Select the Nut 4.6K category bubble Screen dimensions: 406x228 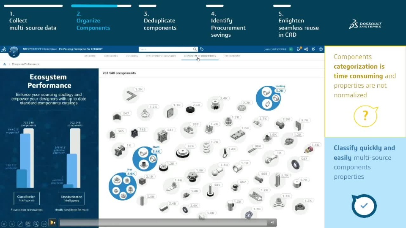123,186
